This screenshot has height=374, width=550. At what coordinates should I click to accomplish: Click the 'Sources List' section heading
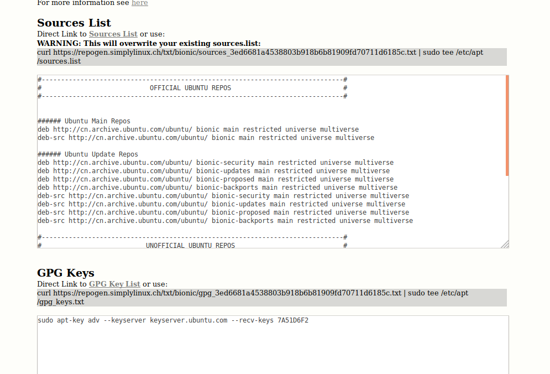(x=74, y=23)
